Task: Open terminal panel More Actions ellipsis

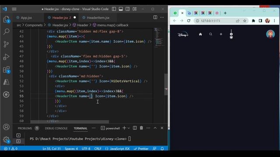Action: pos(148,128)
